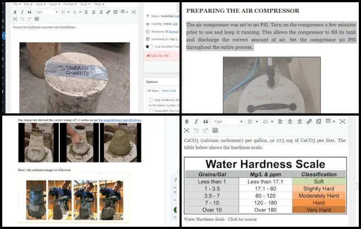Expand bulleted list style arrow in water hardness editor
The image size is (361, 229).
(257, 122)
